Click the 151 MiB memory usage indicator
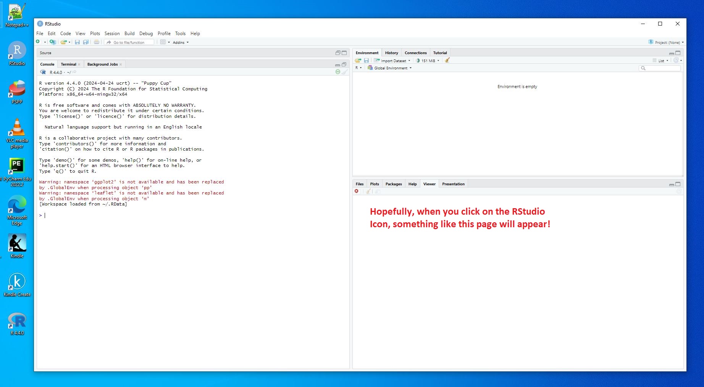 [x=428, y=61]
